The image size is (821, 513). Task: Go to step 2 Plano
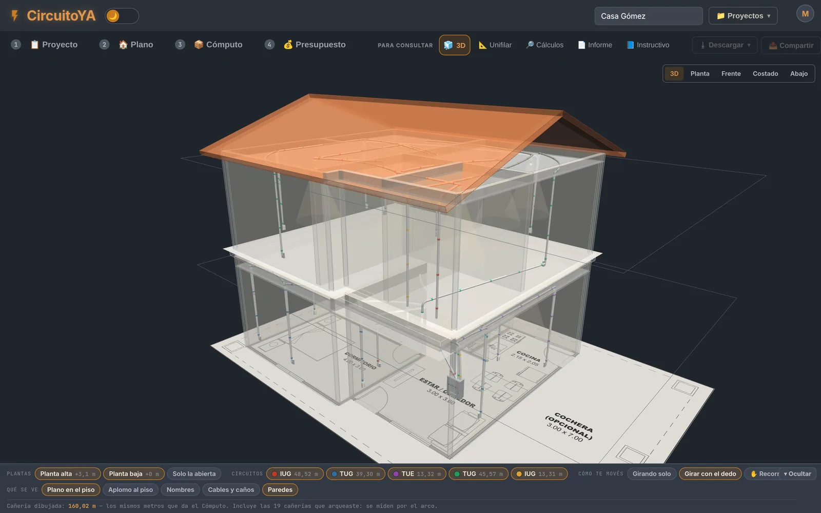(x=127, y=45)
